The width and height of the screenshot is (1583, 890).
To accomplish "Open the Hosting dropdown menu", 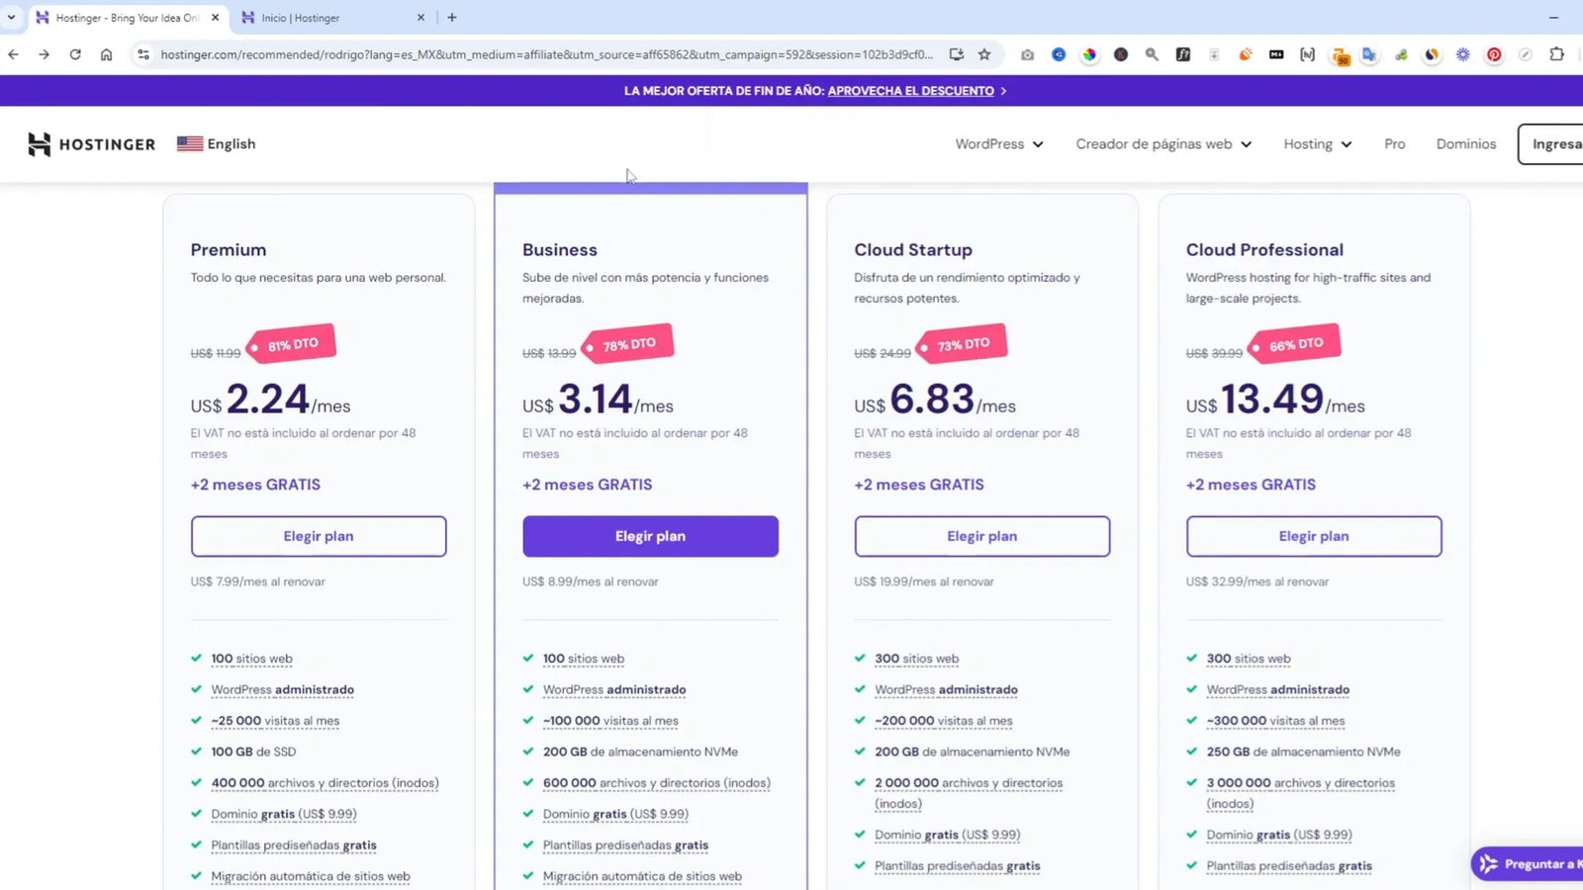I will tap(1316, 143).
